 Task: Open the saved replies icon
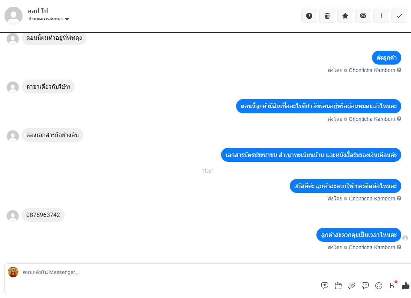(x=325, y=285)
